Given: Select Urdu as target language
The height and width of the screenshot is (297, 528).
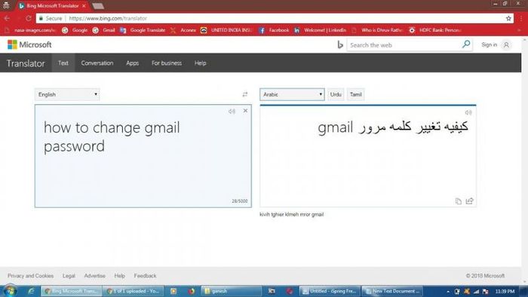Looking at the screenshot, I should tap(336, 94).
